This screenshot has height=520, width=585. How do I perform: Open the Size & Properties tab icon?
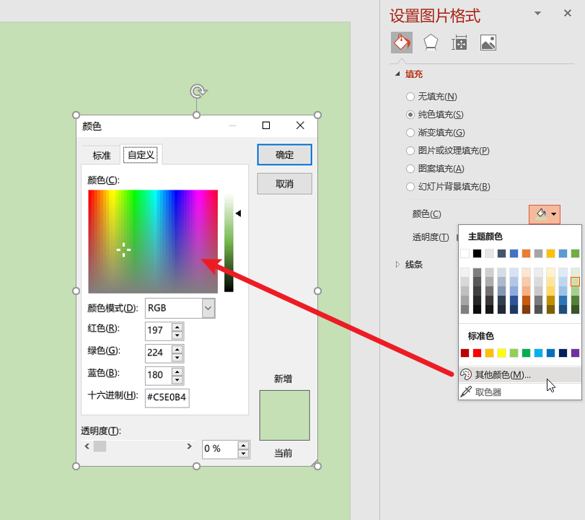click(x=459, y=43)
